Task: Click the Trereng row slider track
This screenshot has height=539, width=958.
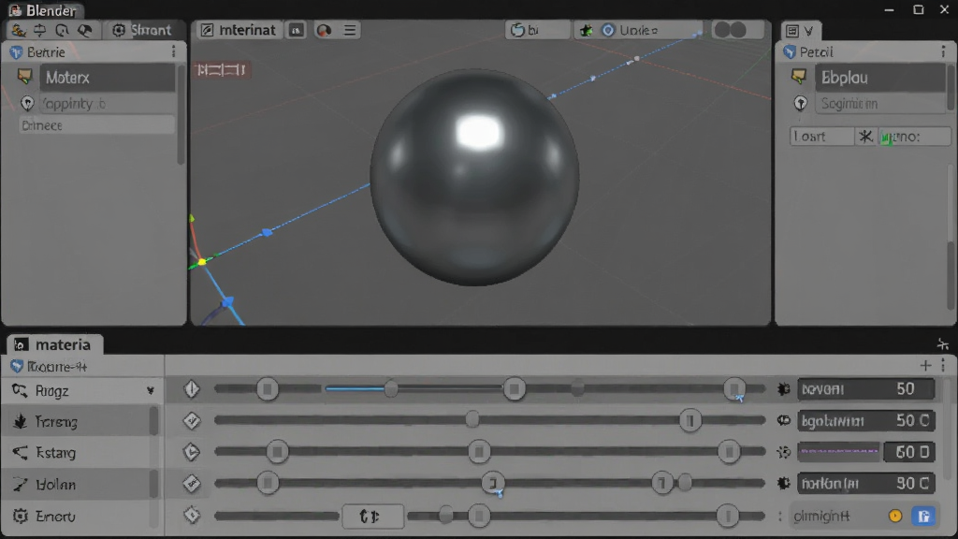Action: coord(489,420)
